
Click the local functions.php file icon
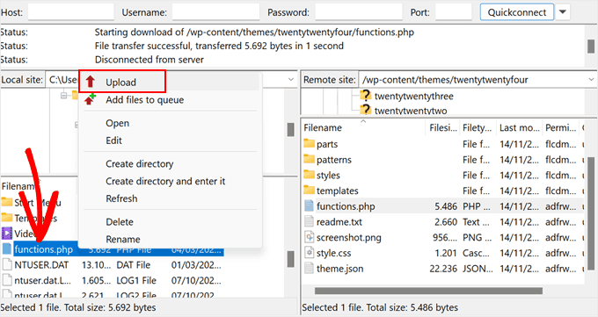click(x=7, y=249)
